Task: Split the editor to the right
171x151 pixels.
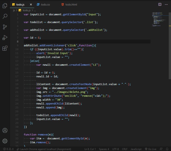Action: click(x=160, y=4)
